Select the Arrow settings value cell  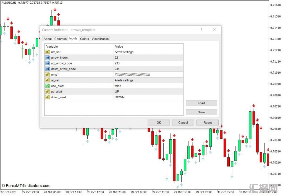point(148,52)
